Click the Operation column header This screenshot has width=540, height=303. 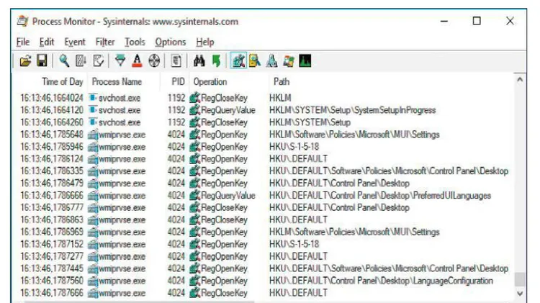pos(210,81)
